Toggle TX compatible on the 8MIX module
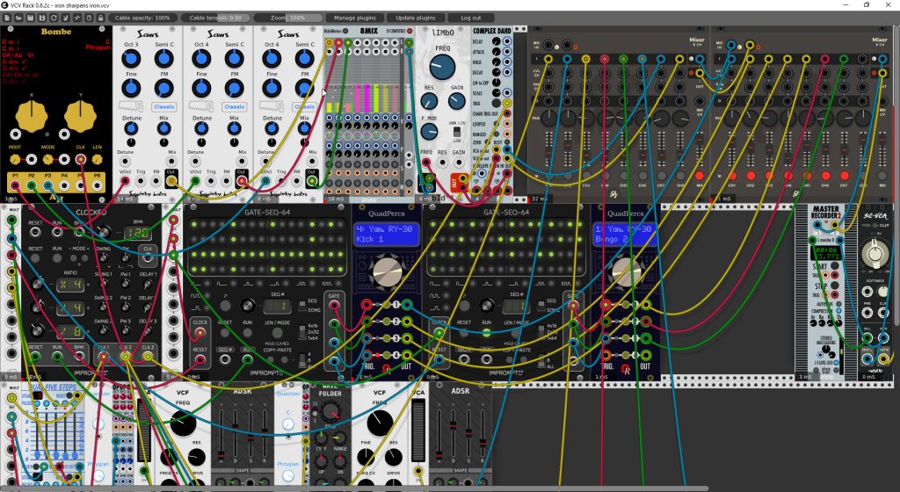 [x=410, y=31]
